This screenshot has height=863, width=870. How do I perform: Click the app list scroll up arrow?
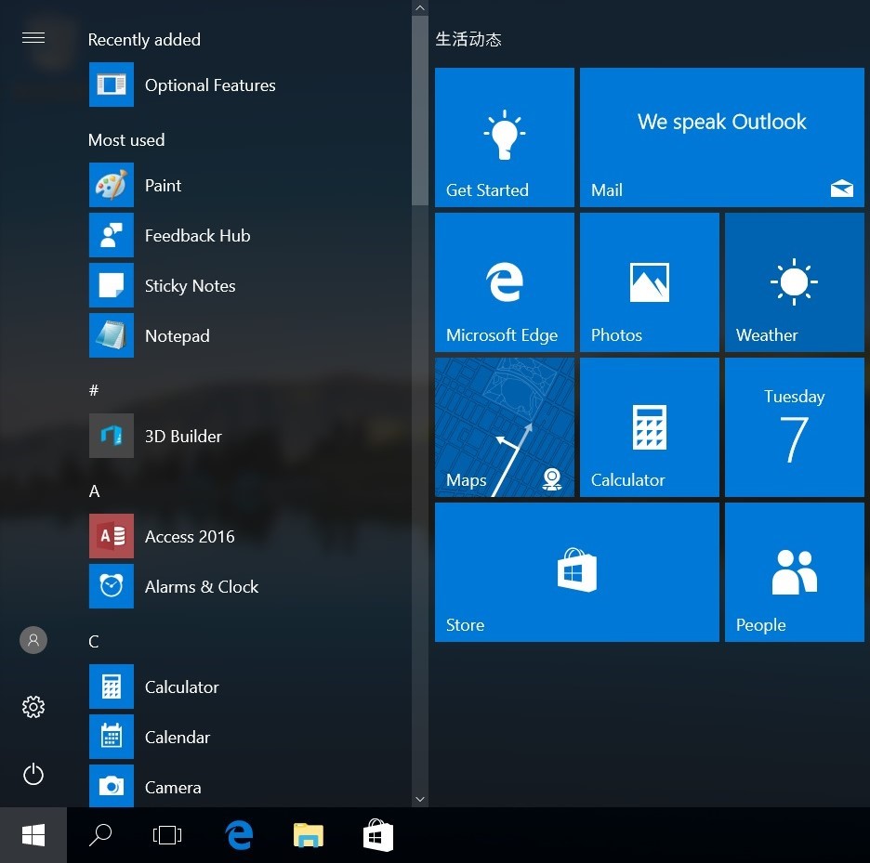tap(420, 7)
